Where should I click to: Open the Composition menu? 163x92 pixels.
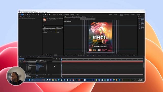25,13
